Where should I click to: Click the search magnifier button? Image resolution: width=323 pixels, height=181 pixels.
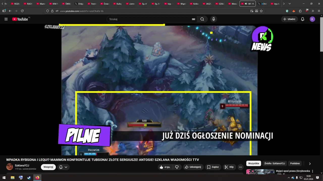(x=202, y=19)
